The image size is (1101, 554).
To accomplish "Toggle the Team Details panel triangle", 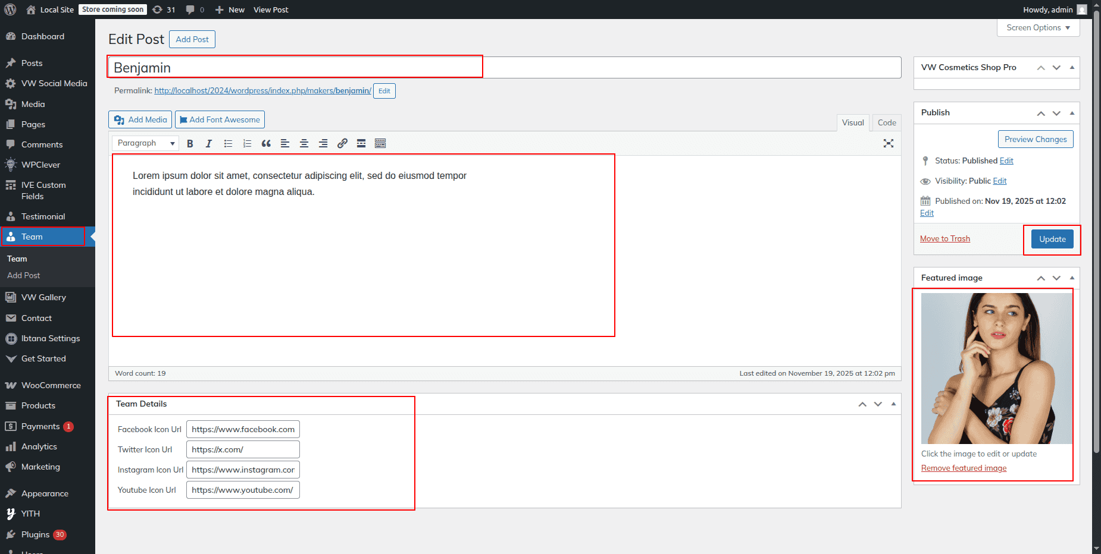I will coord(893,404).
